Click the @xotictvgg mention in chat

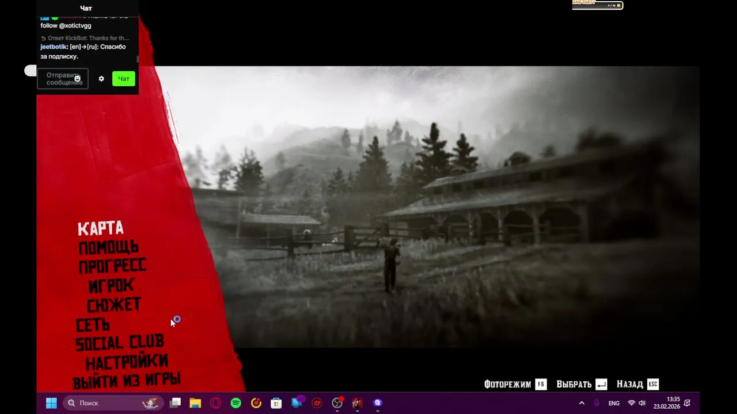coord(75,25)
